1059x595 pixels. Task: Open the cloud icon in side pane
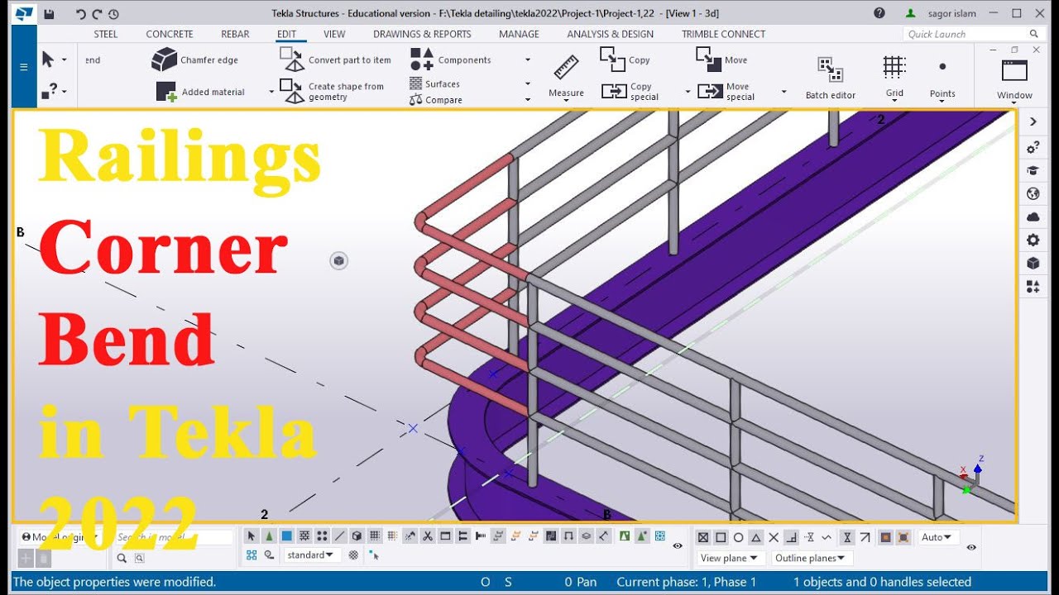tap(1033, 217)
